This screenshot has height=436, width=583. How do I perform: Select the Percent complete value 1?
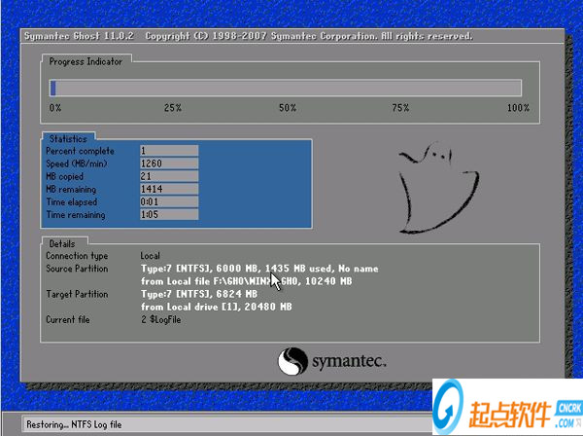pos(169,151)
